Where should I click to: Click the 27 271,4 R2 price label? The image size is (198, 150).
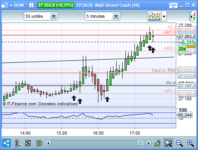click(x=186, y=30)
